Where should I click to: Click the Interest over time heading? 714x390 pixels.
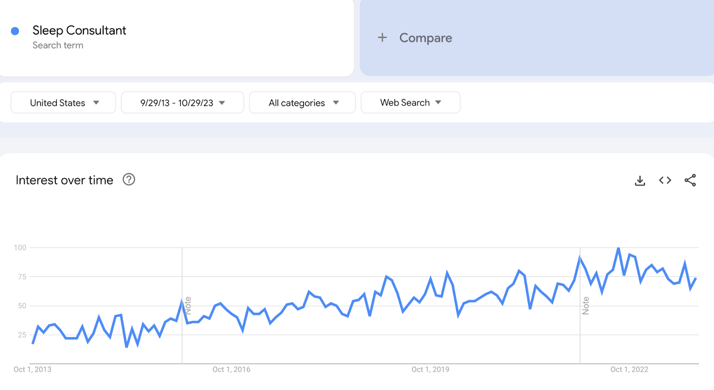point(65,180)
